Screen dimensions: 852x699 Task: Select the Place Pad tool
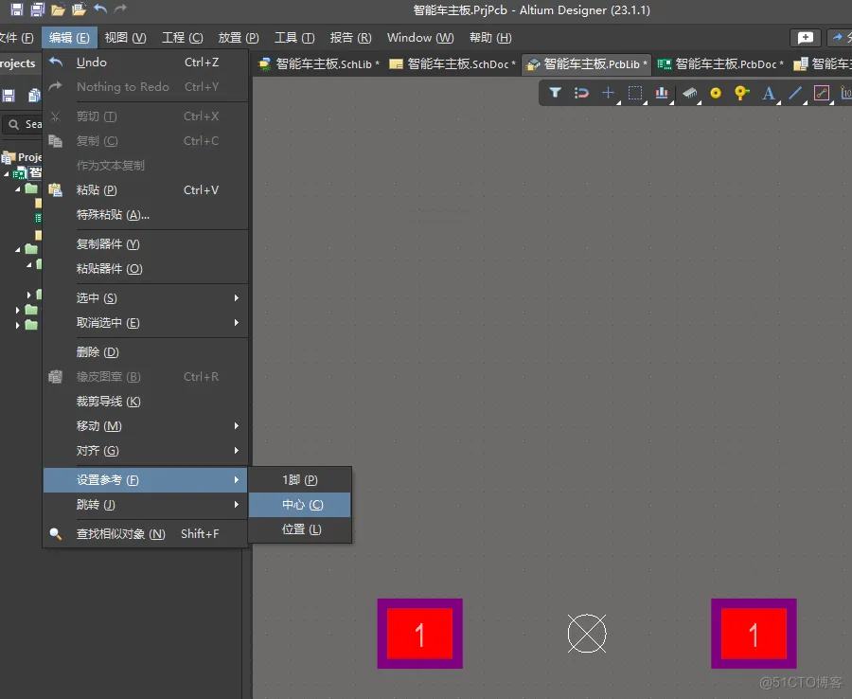716,93
